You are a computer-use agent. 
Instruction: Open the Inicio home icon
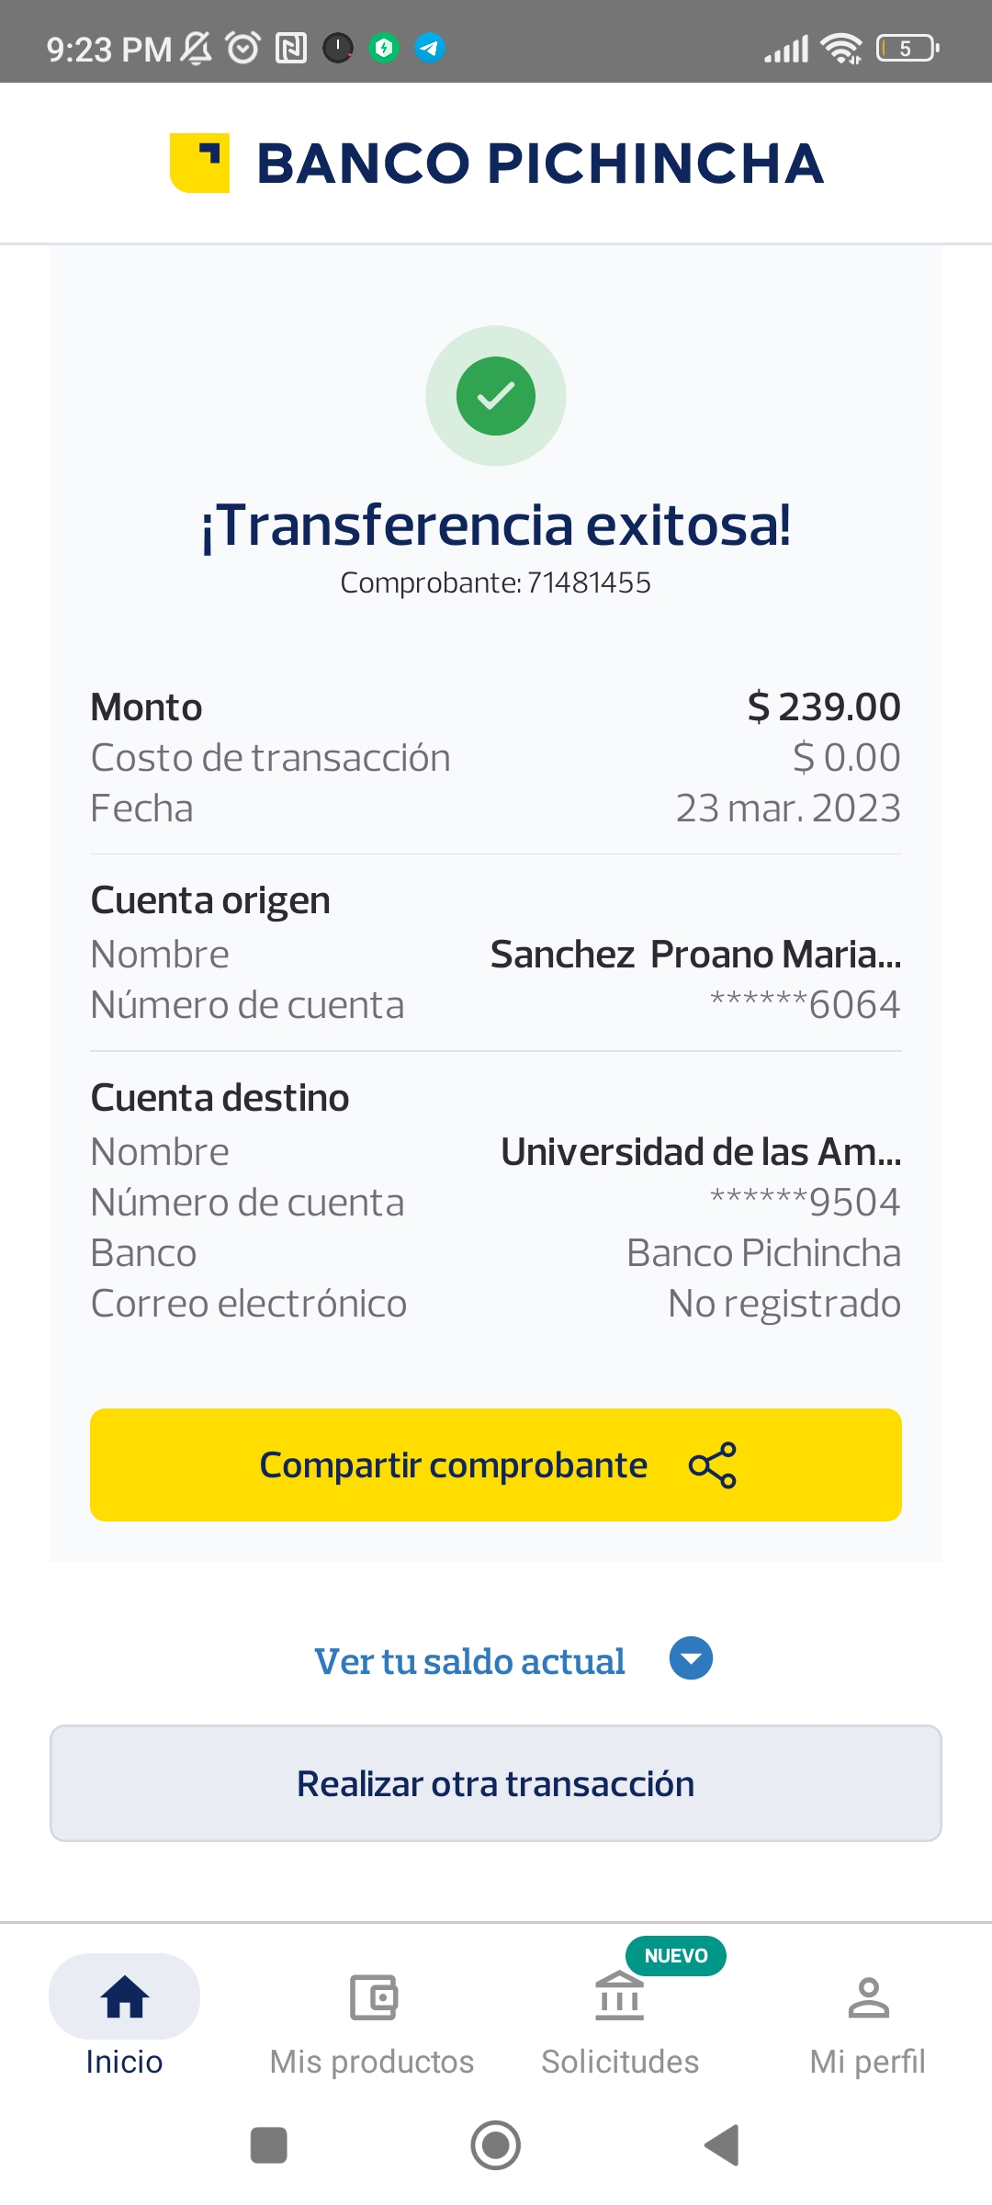coord(125,1997)
